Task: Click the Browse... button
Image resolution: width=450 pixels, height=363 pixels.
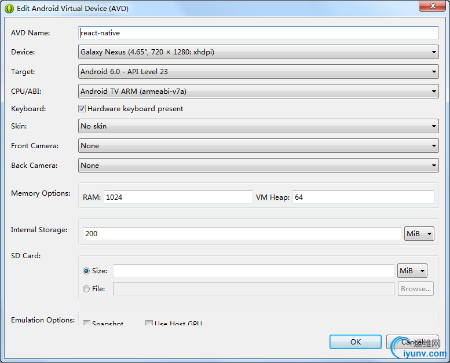Action: [416, 289]
